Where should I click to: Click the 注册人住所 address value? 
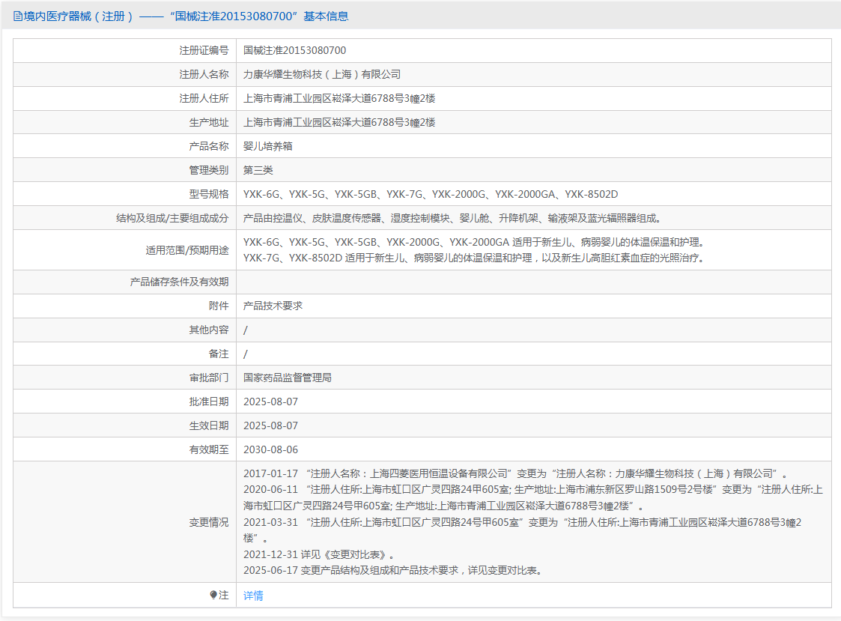coord(339,98)
